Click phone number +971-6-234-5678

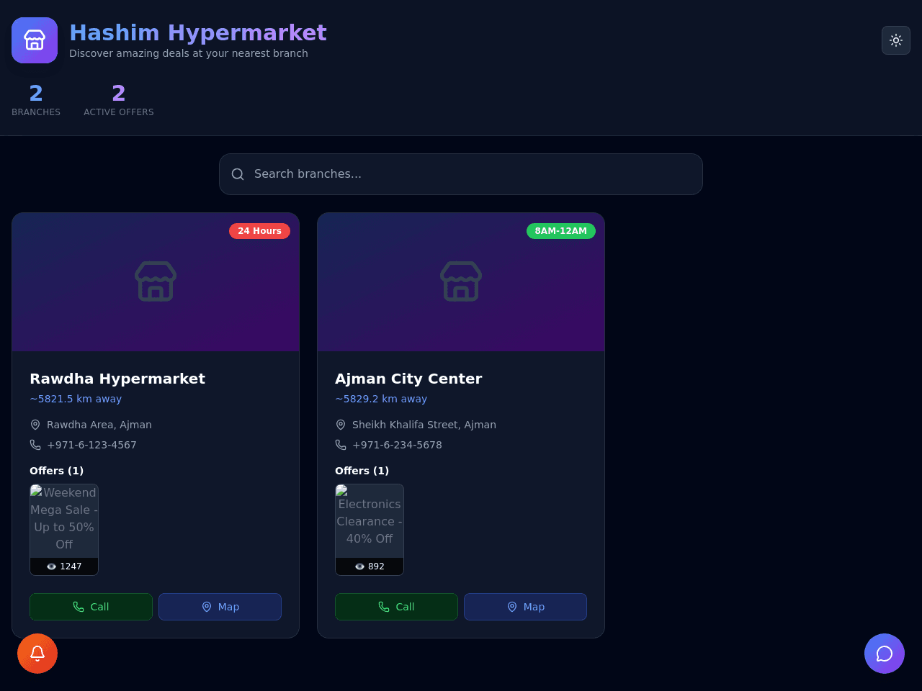tap(397, 445)
